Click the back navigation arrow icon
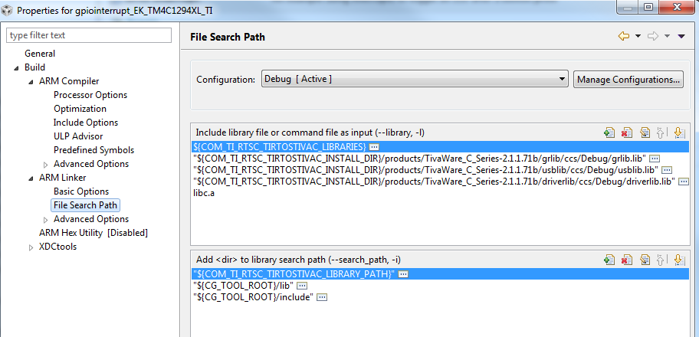This screenshot has height=337, width=699. (x=624, y=36)
